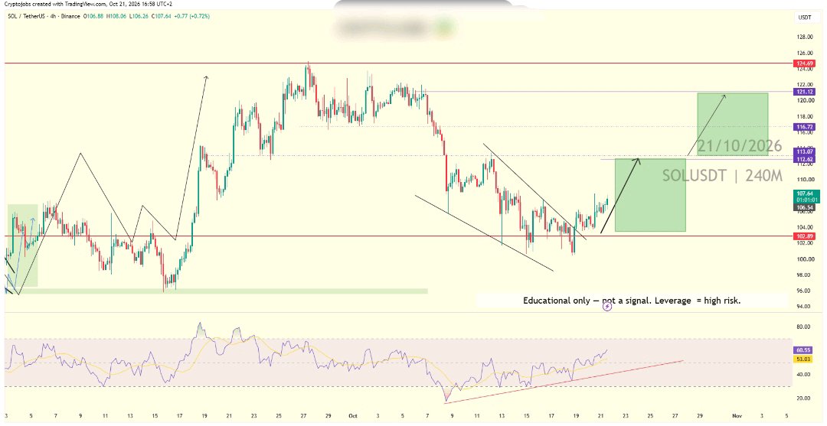Click the SOL / TetherUS symbol title
The width and height of the screenshot is (827, 426).
point(26,16)
